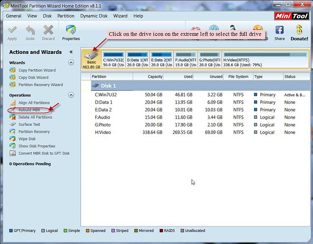
Task: Click the Facebook Share icon
Action: coord(280,30)
